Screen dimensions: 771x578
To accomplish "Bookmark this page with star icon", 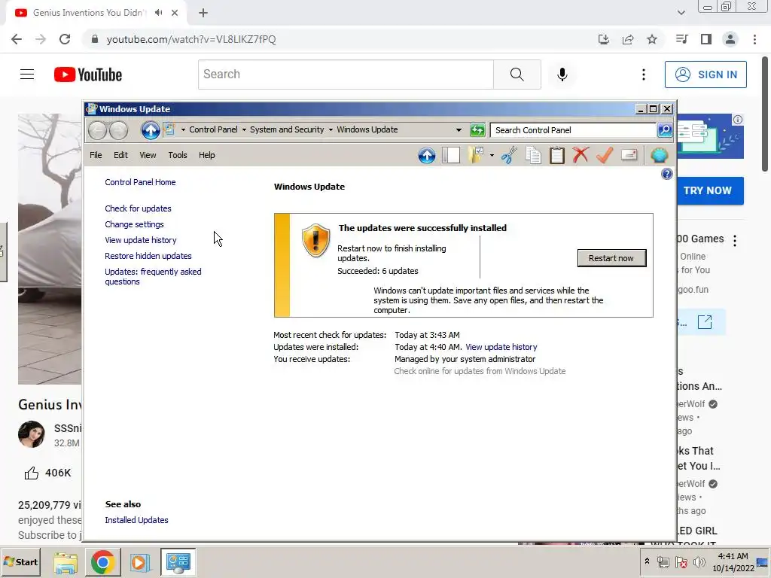I will pyautogui.click(x=652, y=39).
